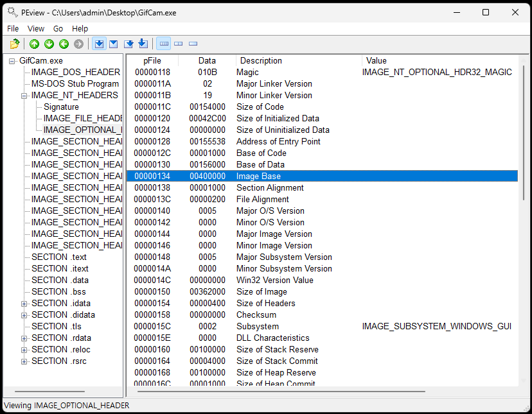This screenshot has height=414, width=532.
Task: Open the Go menu
Action: pos(58,28)
